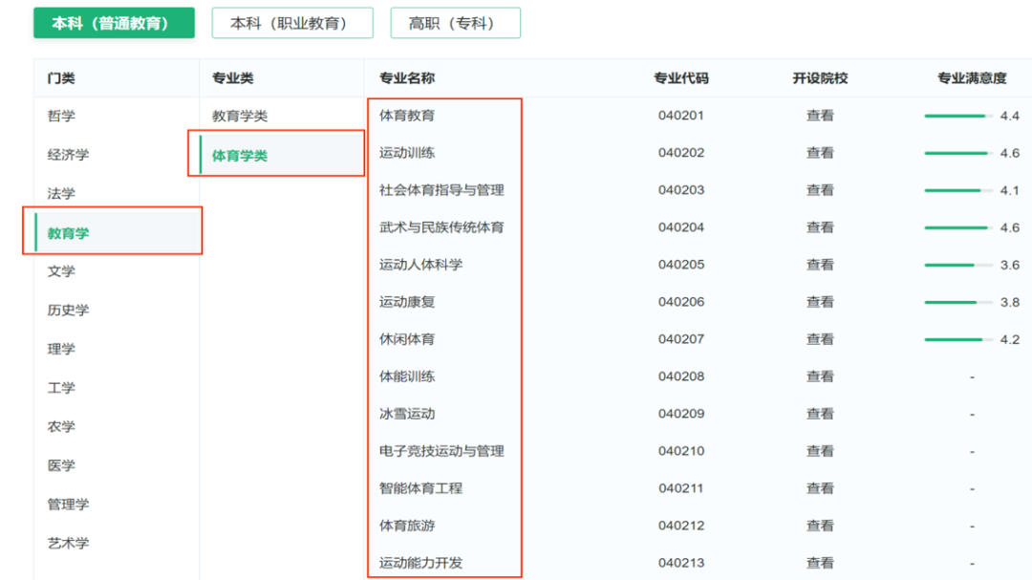The image size is (1032, 580).
Task: Switch to 本科（职业教育）tab
Action: [x=292, y=23]
